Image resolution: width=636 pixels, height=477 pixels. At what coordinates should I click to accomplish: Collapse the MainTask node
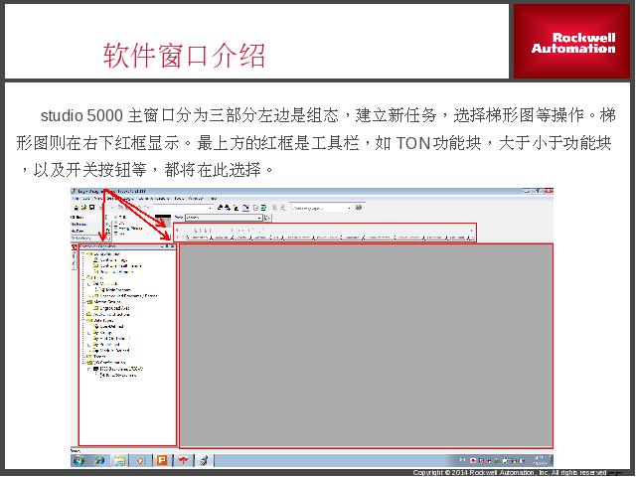[89, 283]
